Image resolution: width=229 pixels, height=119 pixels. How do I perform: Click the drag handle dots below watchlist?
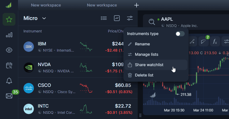(x=140, y=115)
